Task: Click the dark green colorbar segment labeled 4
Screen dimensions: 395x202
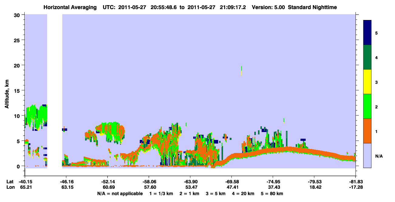Action: 367,57
